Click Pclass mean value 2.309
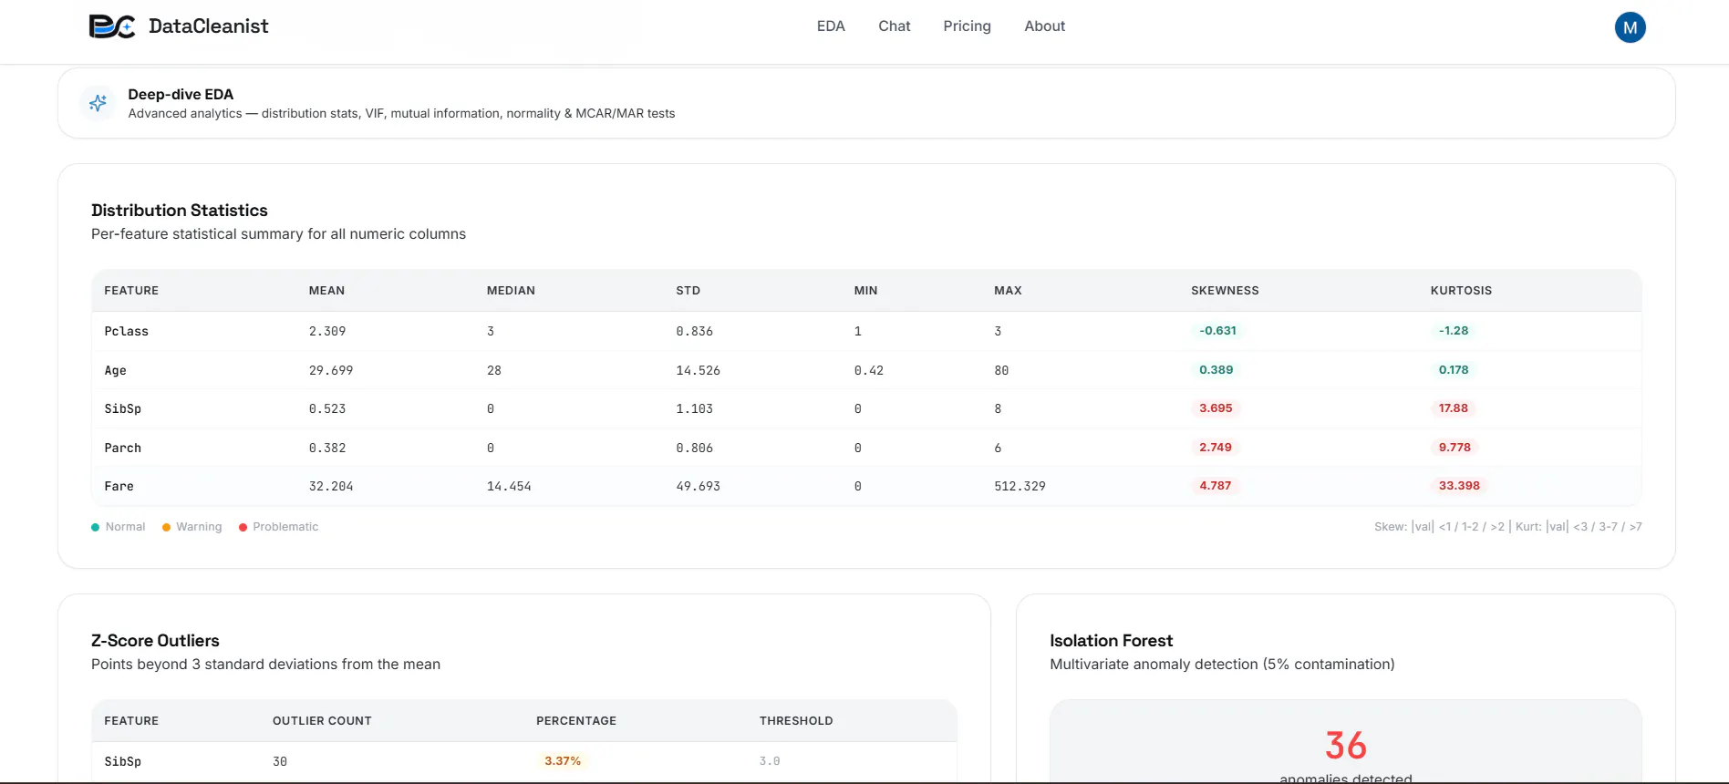 click(327, 332)
